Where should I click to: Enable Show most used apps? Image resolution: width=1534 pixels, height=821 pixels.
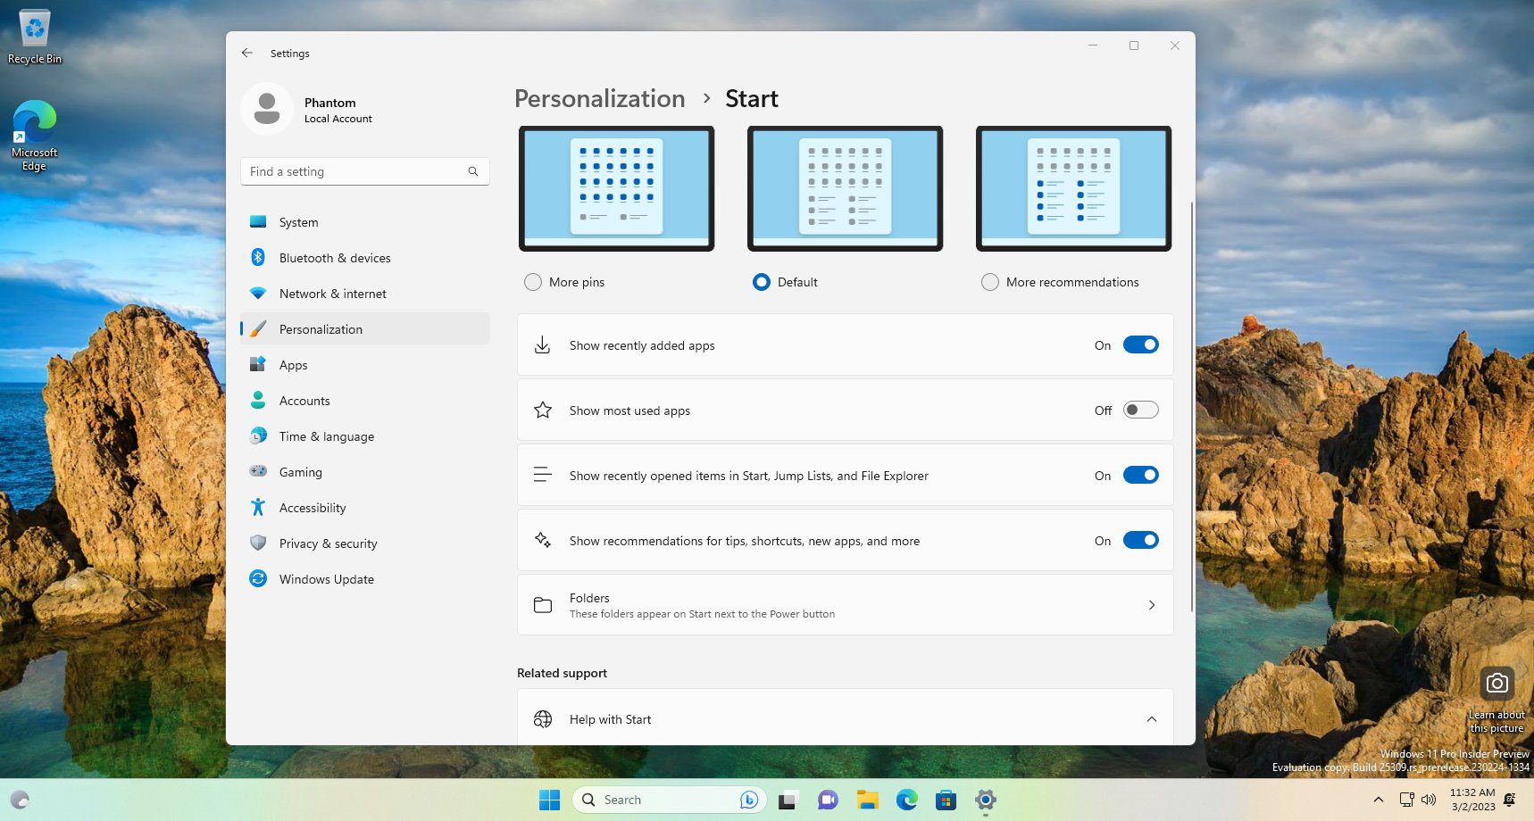[x=1140, y=410]
